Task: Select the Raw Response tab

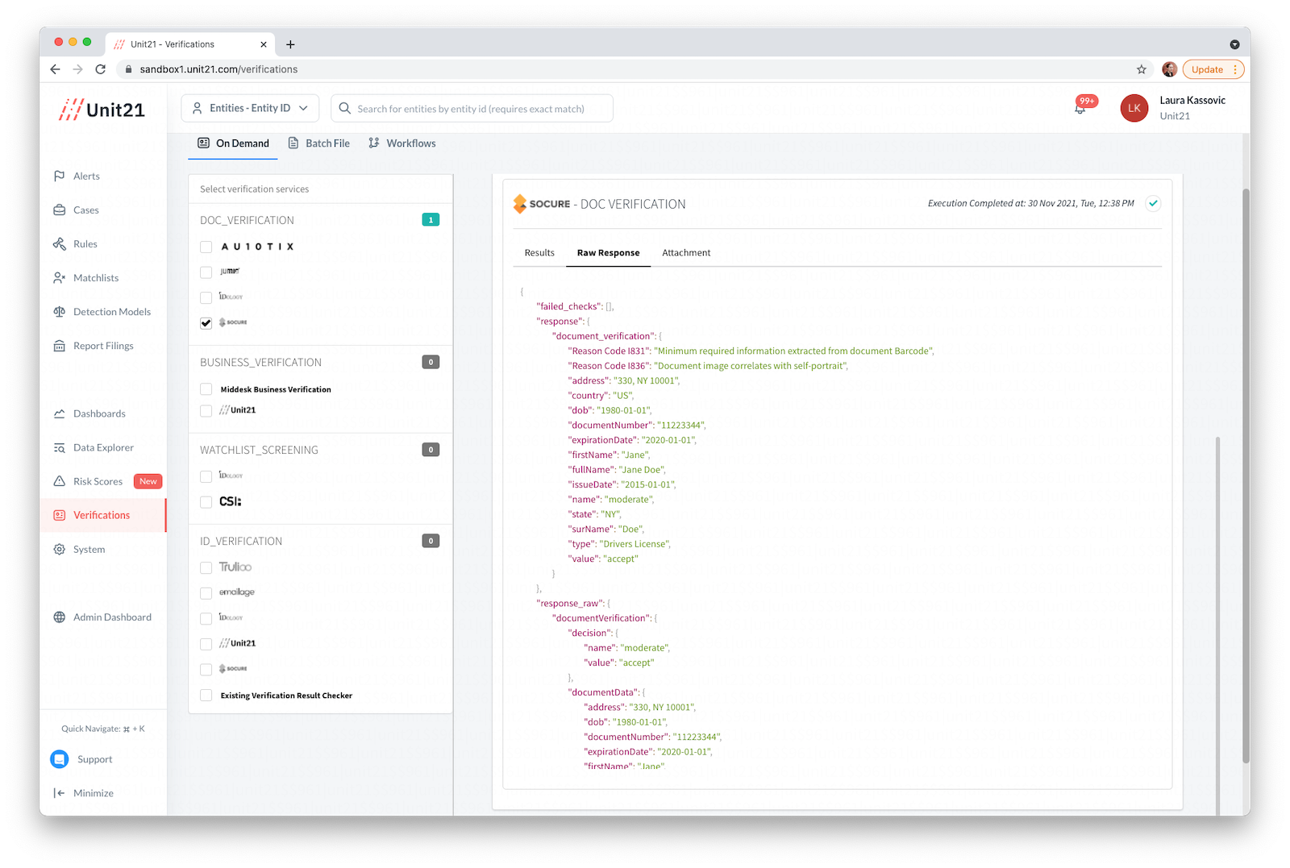Action: coord(608,252)
